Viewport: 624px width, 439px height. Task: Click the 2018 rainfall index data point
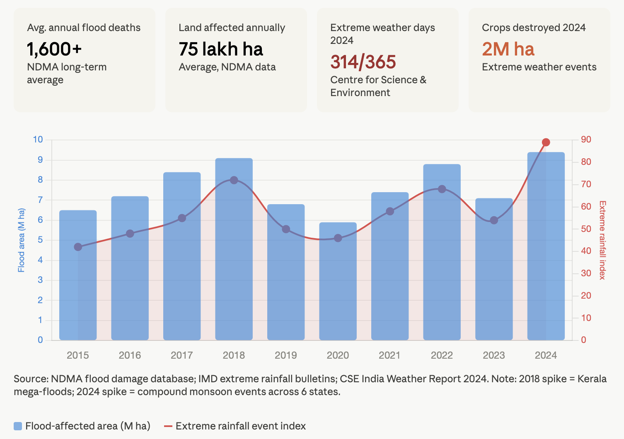pyautogui.click(x=234, y=180)
